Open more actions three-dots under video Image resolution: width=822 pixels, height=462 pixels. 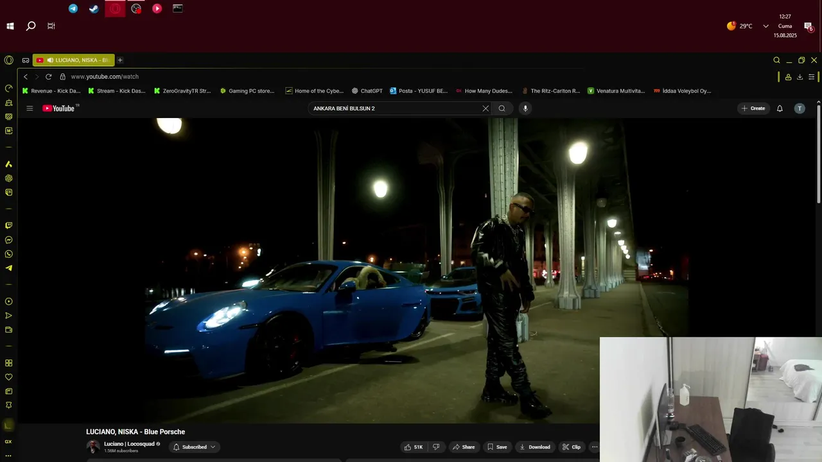595,447
